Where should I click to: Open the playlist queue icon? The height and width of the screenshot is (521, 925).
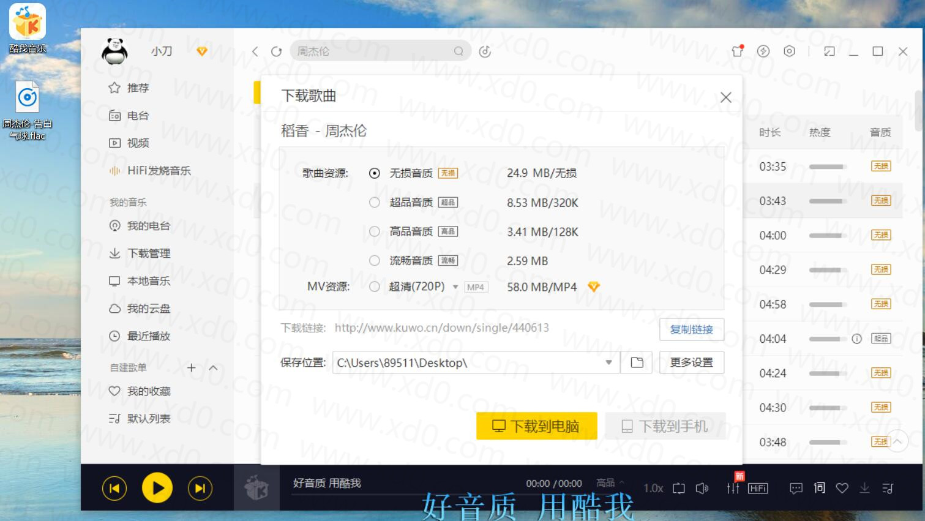[x=888, y=489]
